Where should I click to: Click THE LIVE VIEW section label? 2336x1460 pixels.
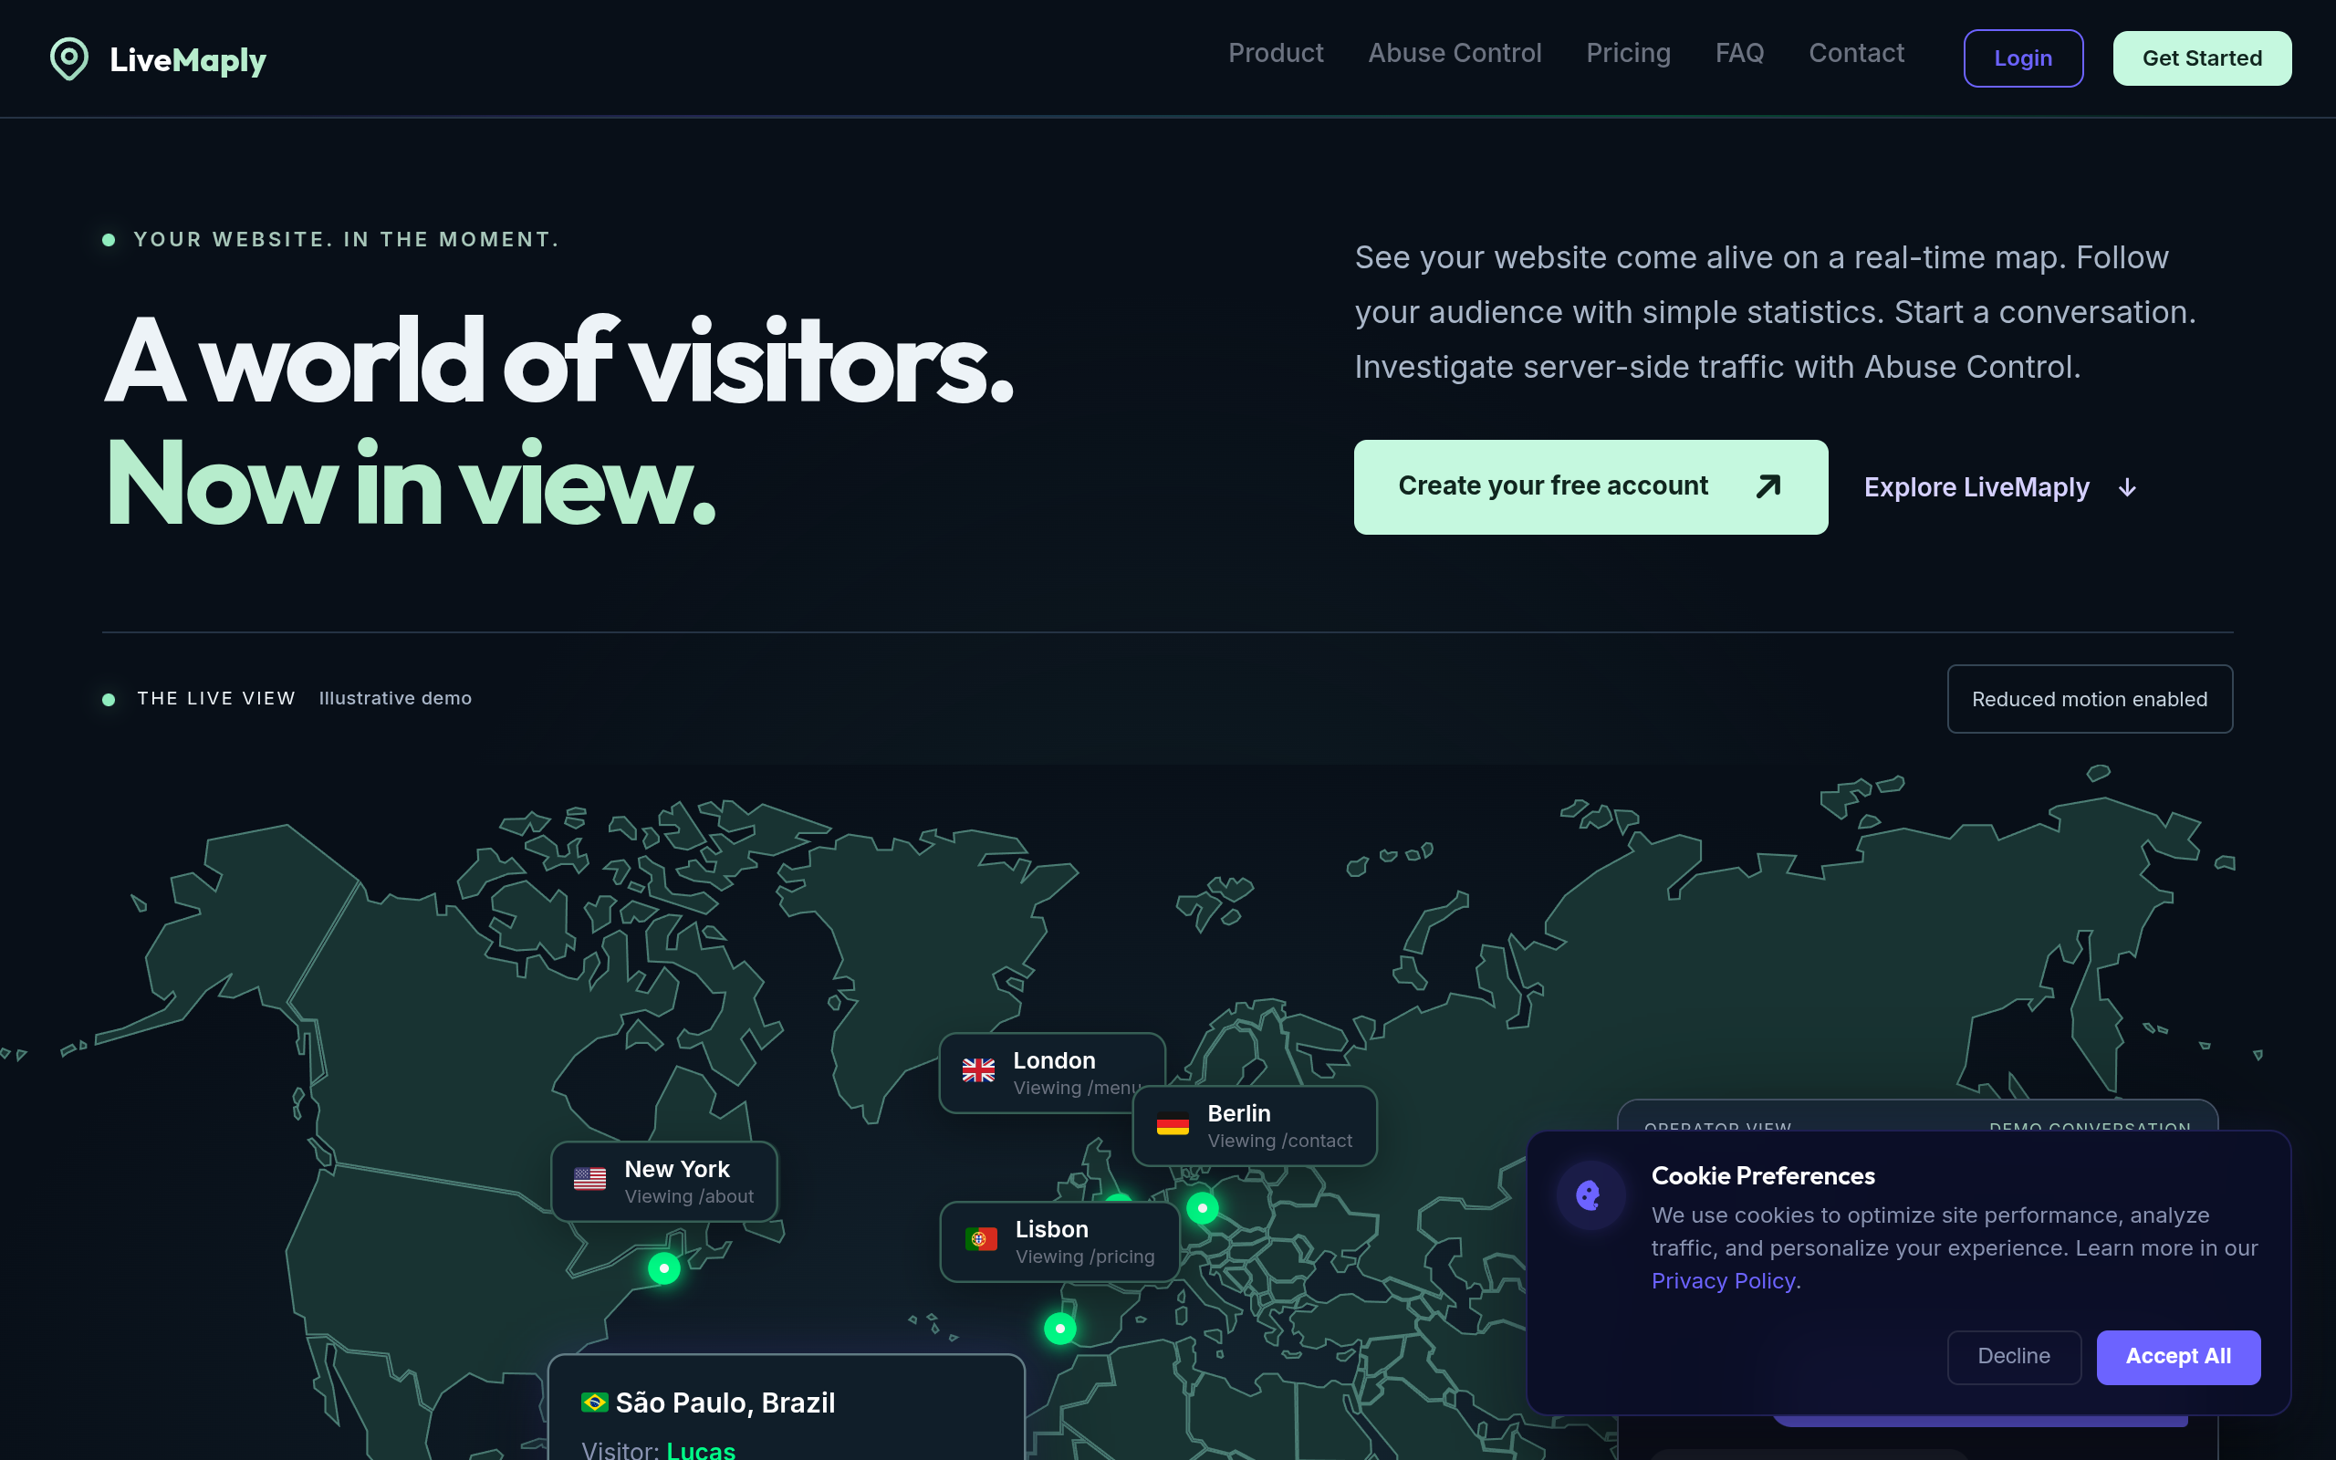[216, 698]
